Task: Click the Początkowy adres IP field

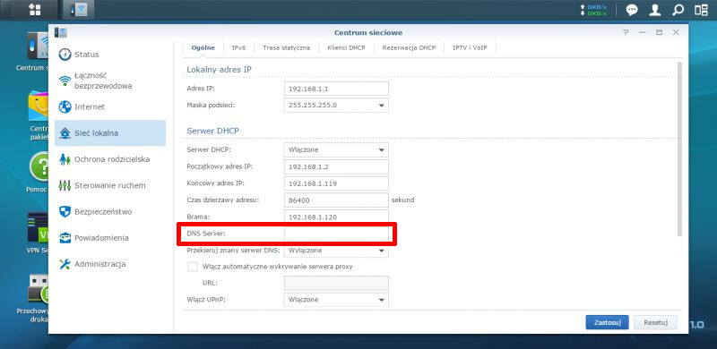Action: click(x=336, y=166)
